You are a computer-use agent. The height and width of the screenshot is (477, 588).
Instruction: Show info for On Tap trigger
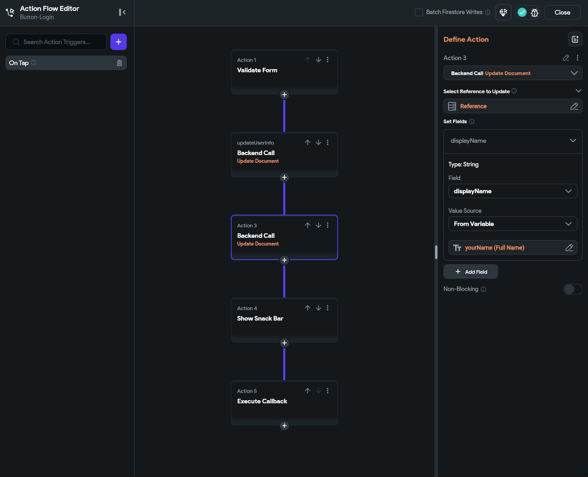(34, 63)
